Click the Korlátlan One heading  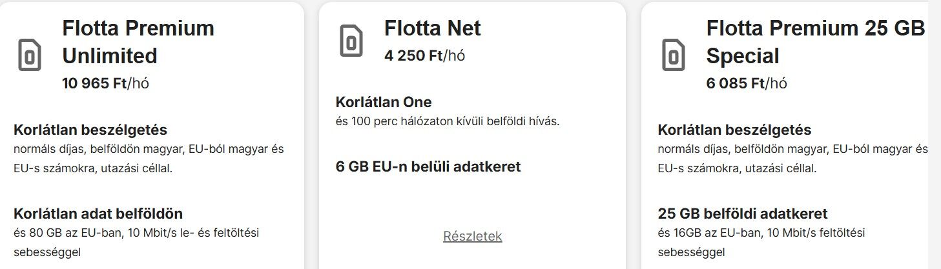coord(384,102)
